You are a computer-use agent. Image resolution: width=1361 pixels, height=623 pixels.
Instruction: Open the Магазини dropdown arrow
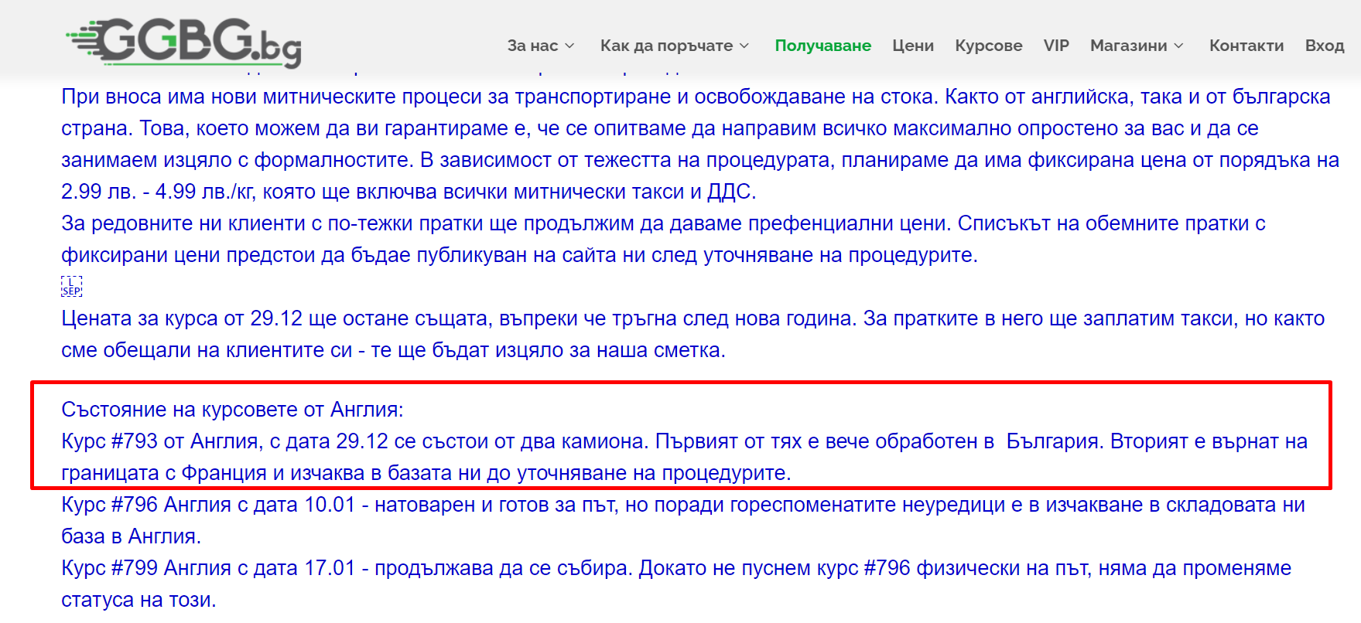[1179, 46]
